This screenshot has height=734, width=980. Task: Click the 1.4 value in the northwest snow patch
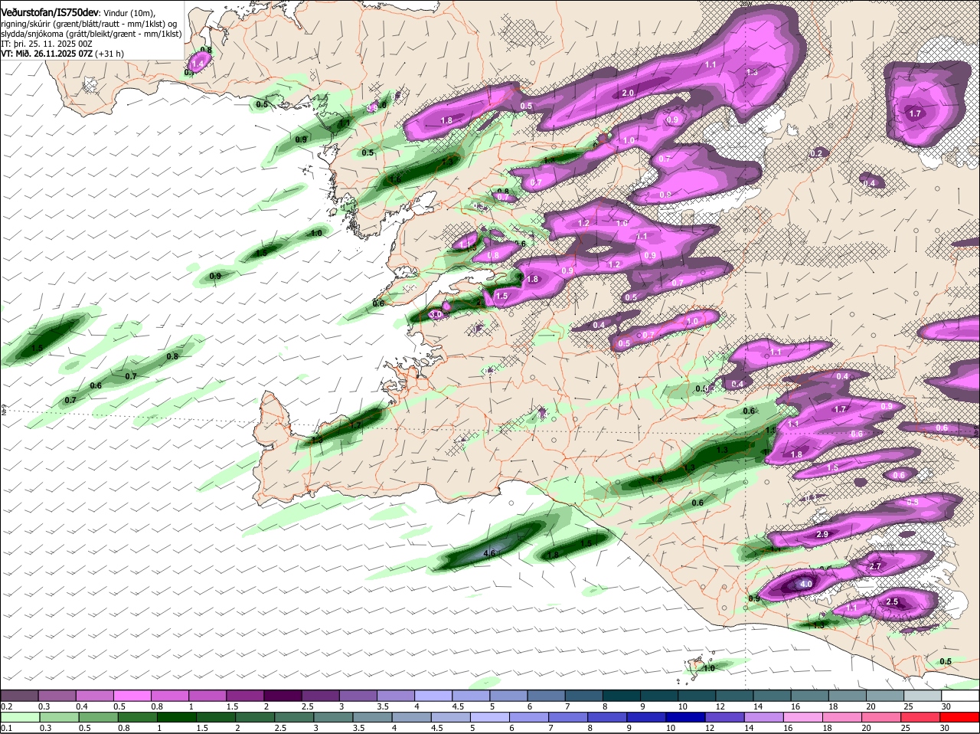pos(198,64)
